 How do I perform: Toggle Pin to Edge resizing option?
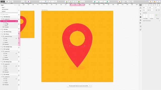tap(145, 16)
